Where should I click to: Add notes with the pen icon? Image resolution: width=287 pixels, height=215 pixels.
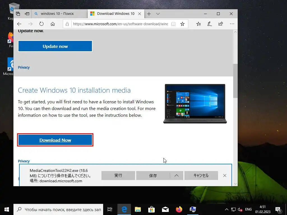coord(210,24)
